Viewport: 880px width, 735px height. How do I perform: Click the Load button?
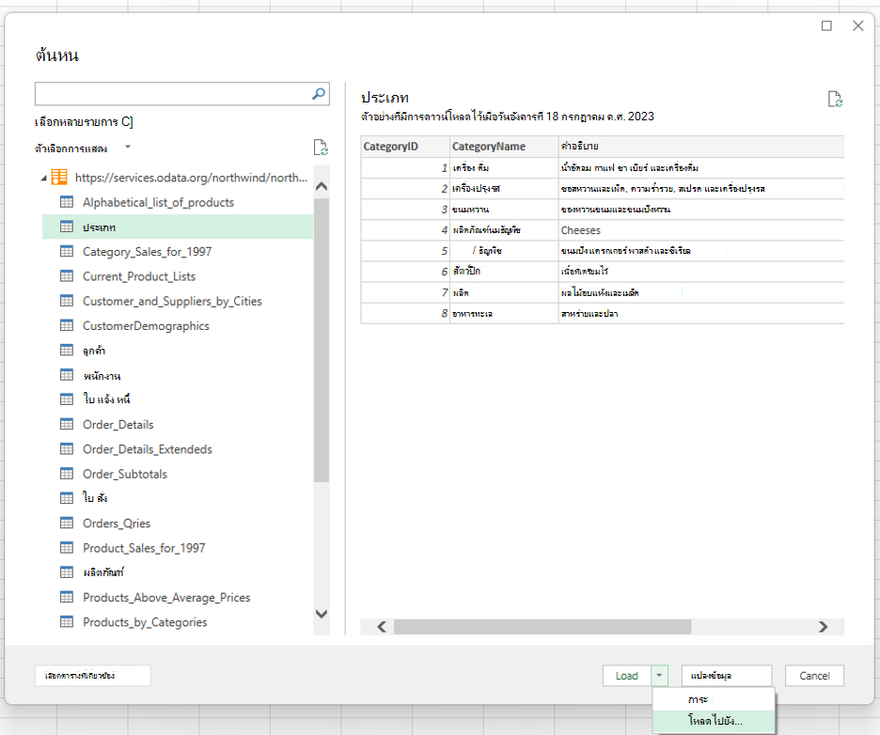(x=627, y=676)
